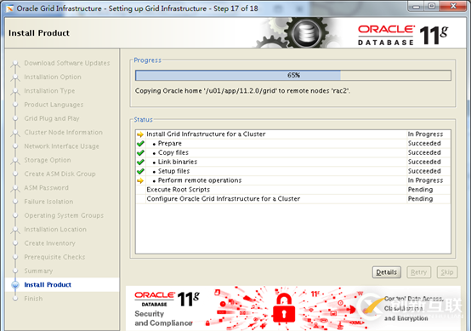Select Create Inventory step
This screenshot has height=331, width=471.
(49, 243)
